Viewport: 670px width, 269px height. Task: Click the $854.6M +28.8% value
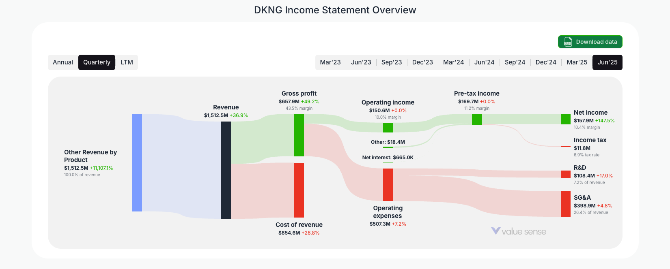click(x=299, y=233)
